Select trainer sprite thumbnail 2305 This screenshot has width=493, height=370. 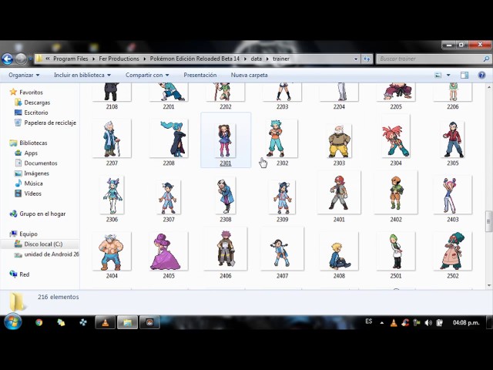coord(453,140)
